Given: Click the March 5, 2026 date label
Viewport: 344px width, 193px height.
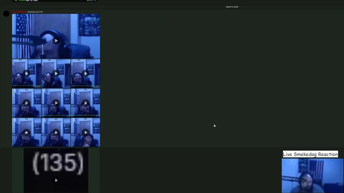Looking at the screenshot, I should 232,7.
